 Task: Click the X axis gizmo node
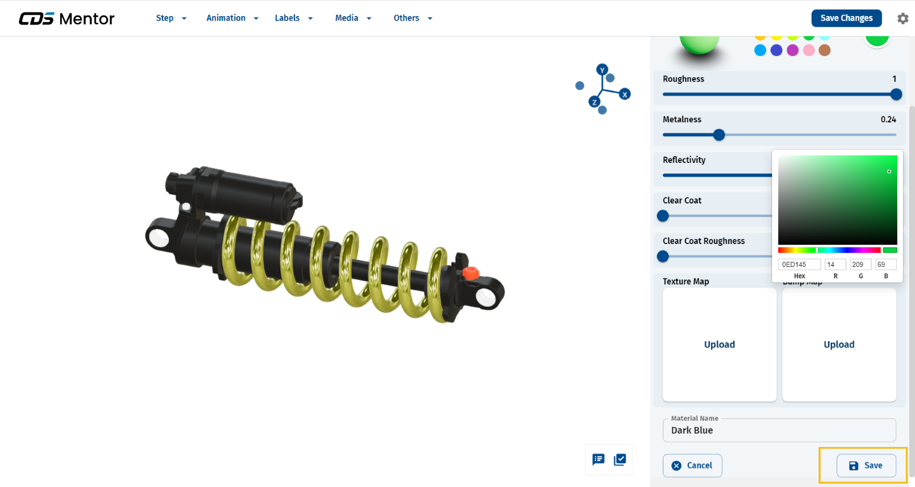[x=625, y=94]
